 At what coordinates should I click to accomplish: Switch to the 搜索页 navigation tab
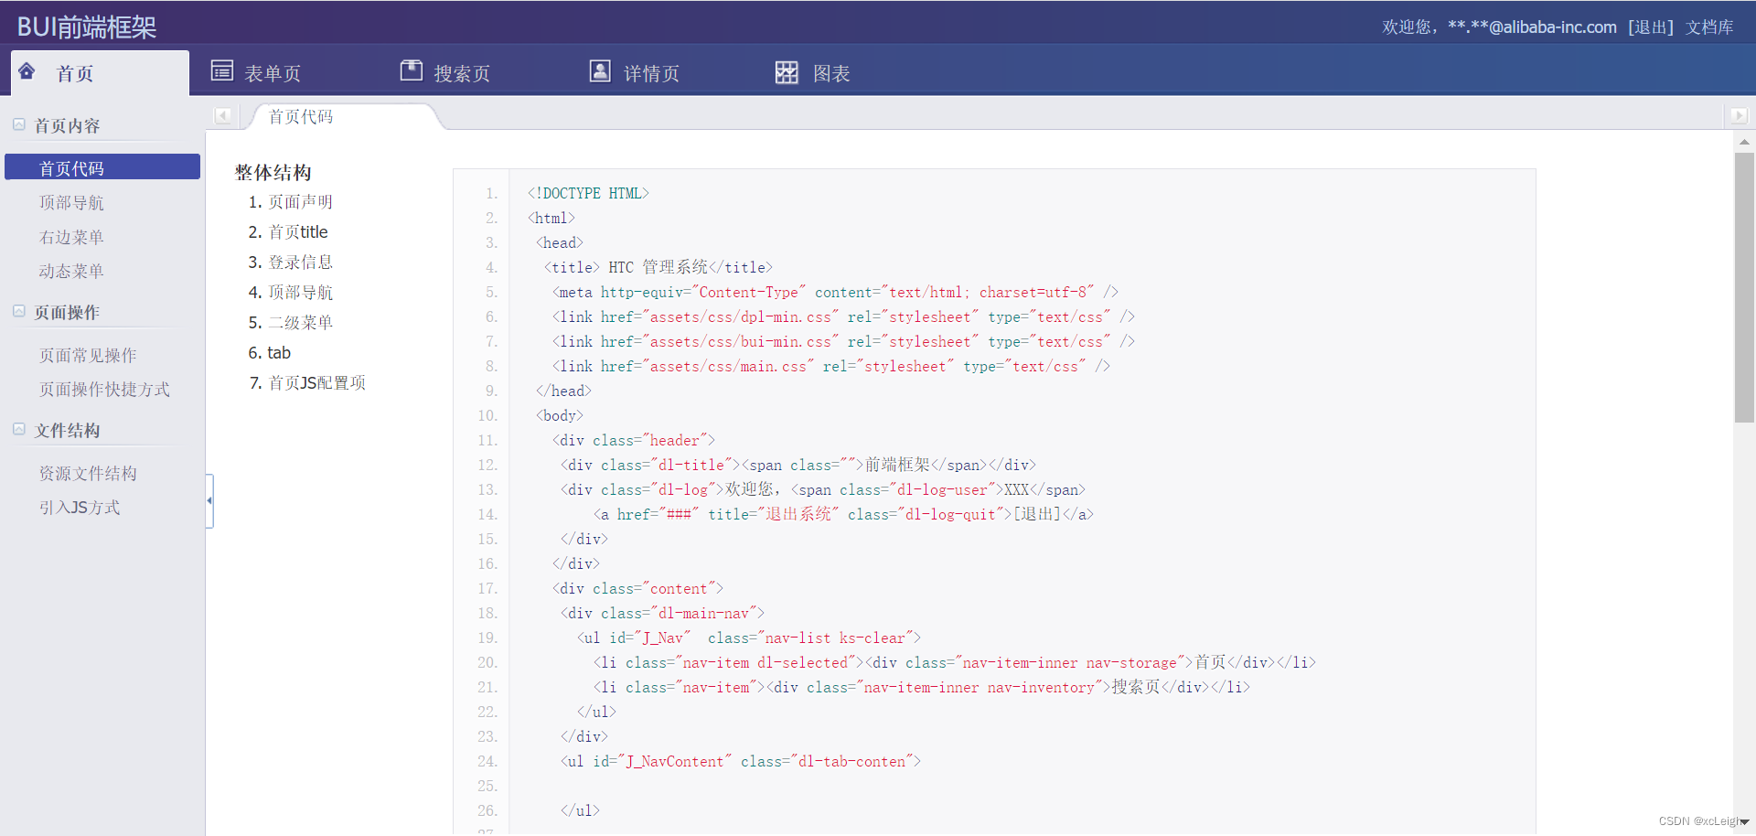click(x=462, y=73)
